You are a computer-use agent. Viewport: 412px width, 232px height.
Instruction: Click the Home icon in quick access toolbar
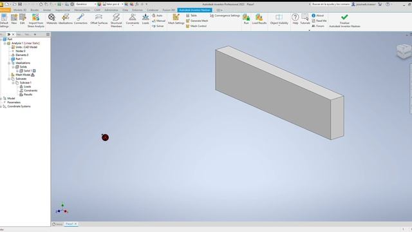[x=41, y=5]
